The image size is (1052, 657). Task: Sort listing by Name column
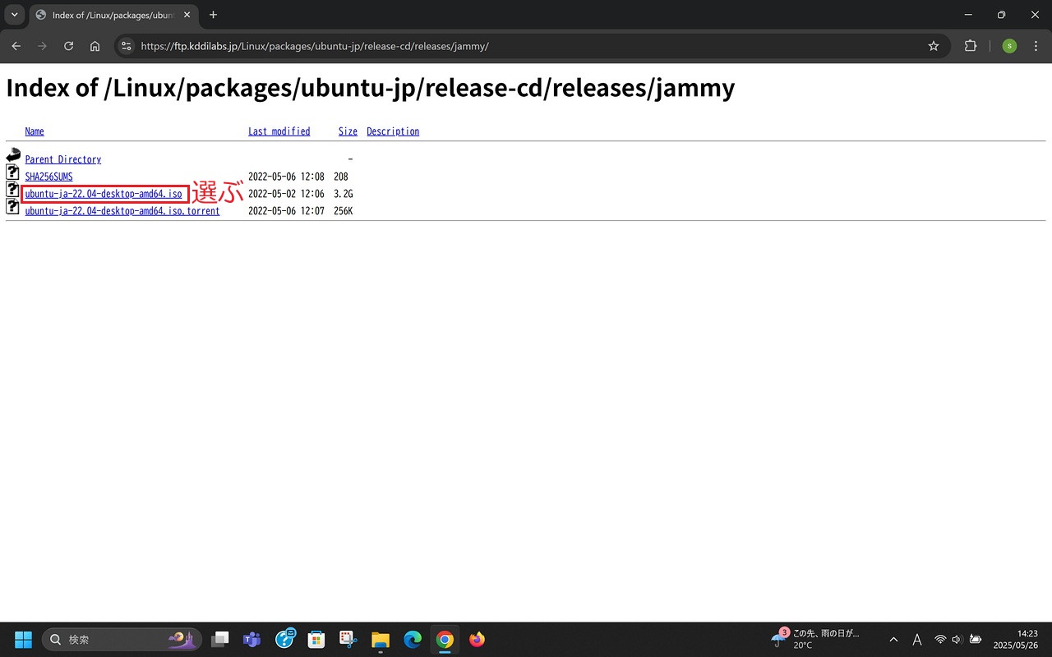pyautogui.click(x=35, y=131)
